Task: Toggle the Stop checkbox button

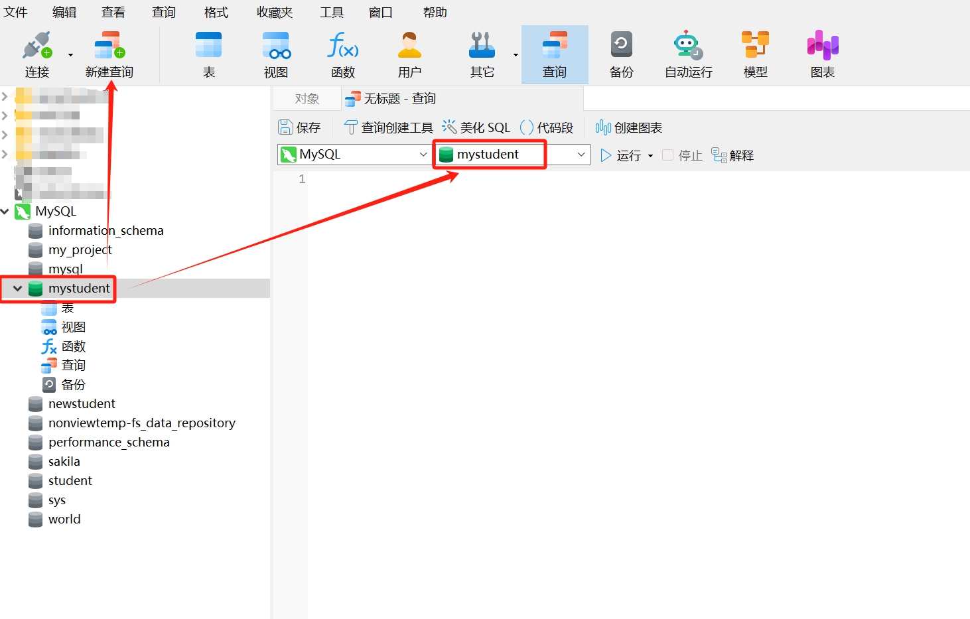Action: (668, 155)
